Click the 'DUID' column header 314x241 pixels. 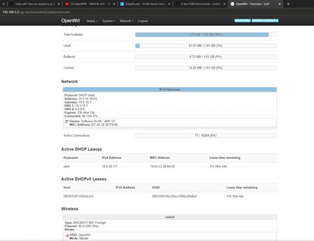(156, 187)
